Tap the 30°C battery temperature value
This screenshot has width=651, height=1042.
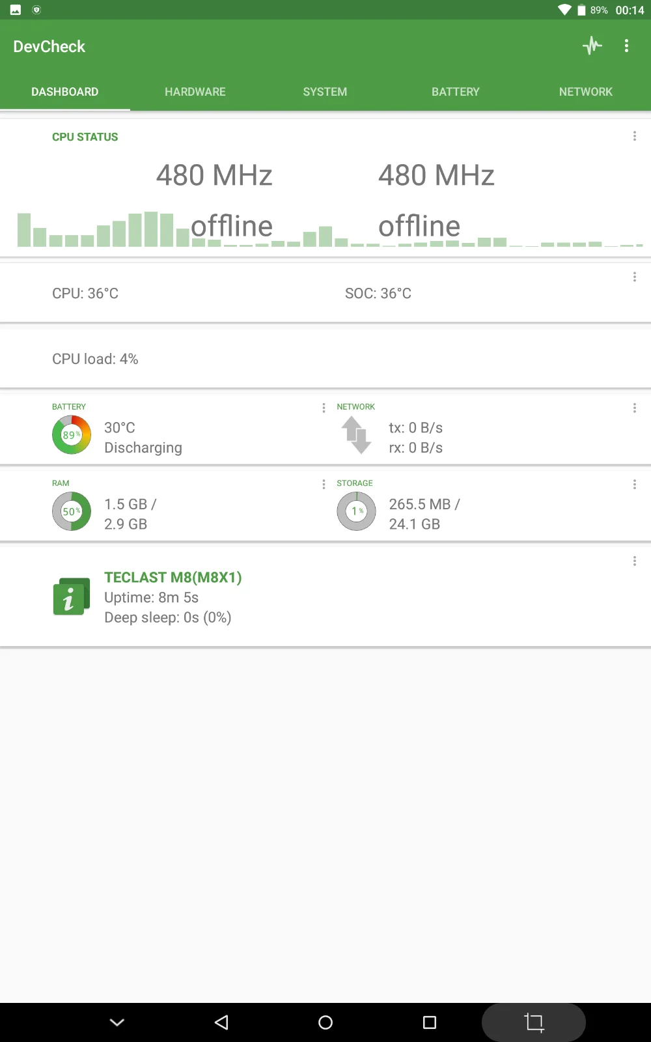tap(120, 428)
